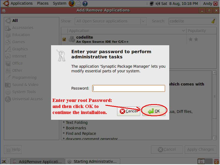Click the Application column sort arrow

pos(184,31)
